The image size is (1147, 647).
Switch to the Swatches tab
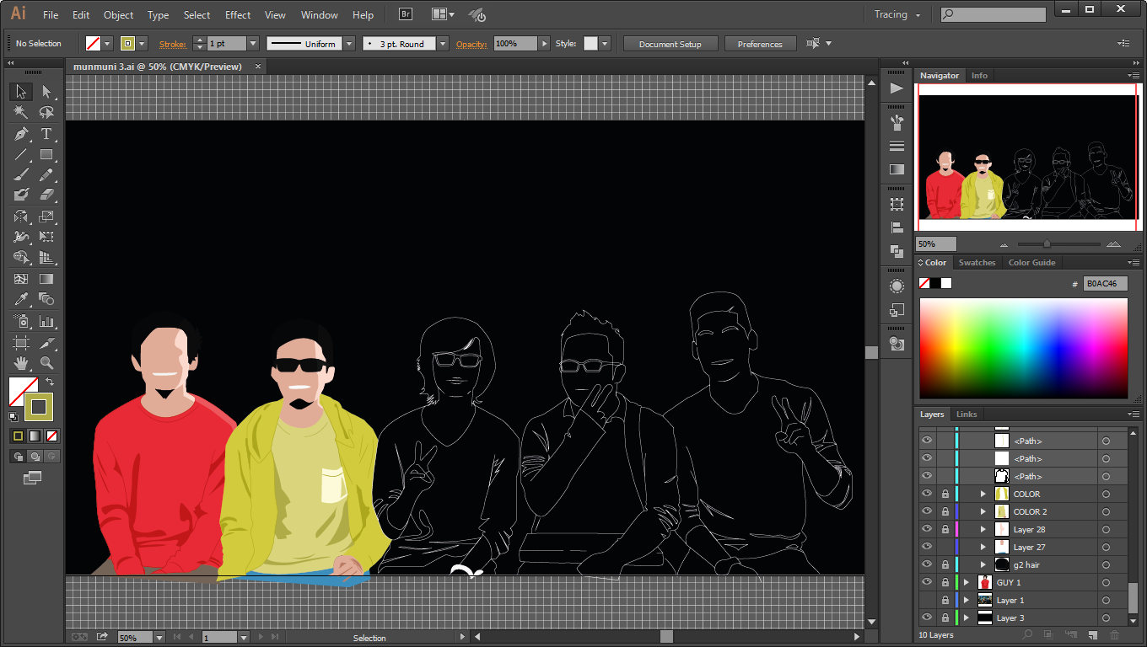click(x=977, y=263)
